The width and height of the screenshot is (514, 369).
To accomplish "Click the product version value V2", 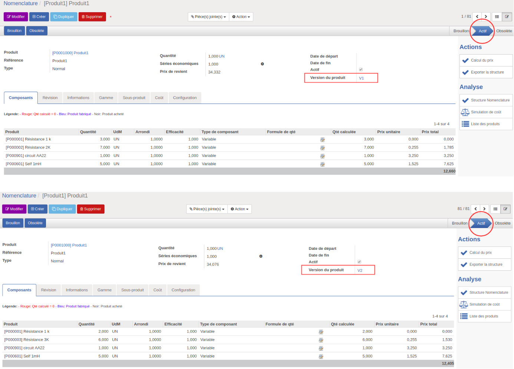I will 360,270.
